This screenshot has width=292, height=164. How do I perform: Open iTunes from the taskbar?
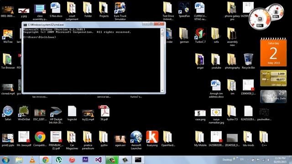pos(72,160)
